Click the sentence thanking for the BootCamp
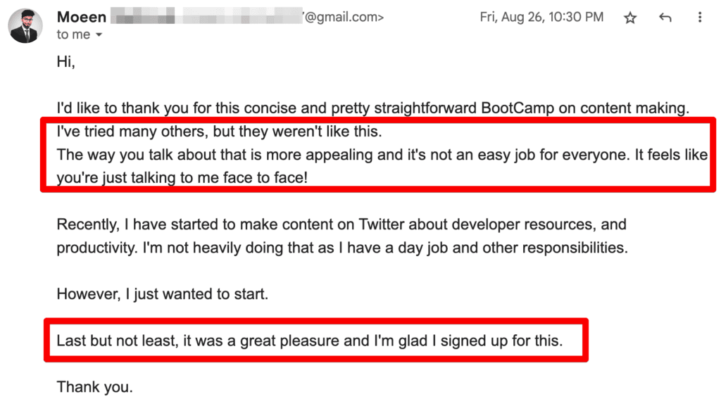721x406 pixels. pyautogui.click(x=373, y=108)
